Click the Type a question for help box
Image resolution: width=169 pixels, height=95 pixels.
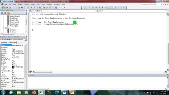pos(150,4)
